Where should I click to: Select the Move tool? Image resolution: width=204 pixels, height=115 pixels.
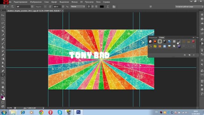pos(3,15)
